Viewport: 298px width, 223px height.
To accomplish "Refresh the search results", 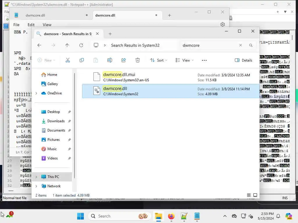I will tap(81, 45).
